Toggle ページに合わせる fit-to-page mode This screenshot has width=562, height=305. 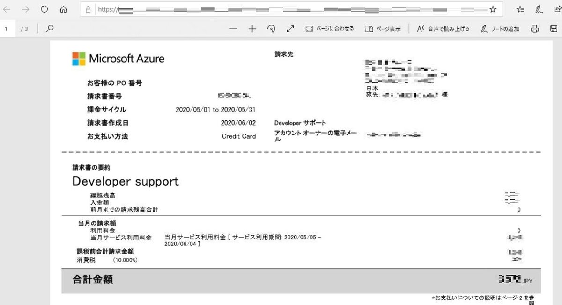[328, 29]
